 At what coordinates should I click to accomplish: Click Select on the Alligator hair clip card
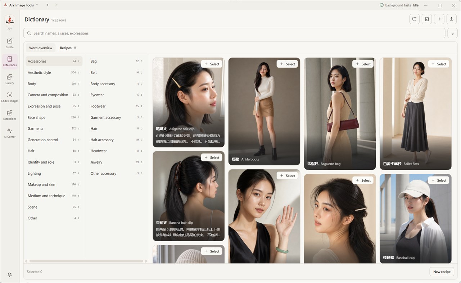click(x=212, y=64)
